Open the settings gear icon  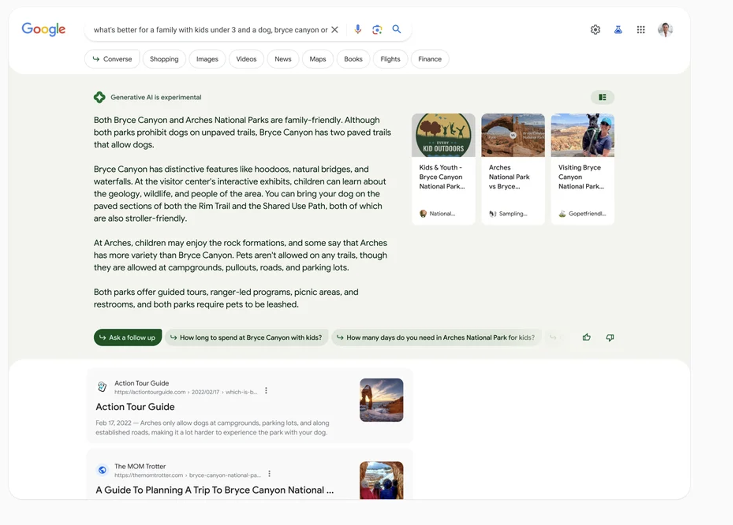point(595,30)
